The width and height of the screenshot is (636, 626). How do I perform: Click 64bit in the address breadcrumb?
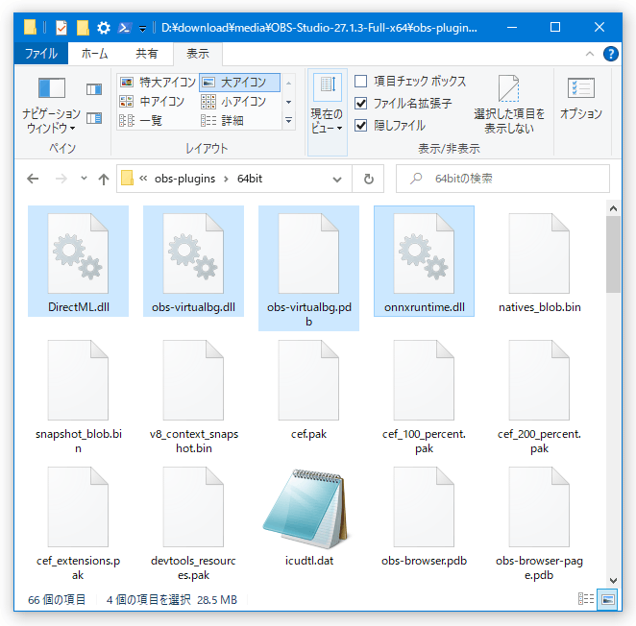point(250,179)
